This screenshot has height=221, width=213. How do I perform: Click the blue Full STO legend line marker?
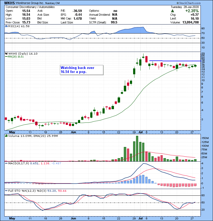click(x=6, y=191)
